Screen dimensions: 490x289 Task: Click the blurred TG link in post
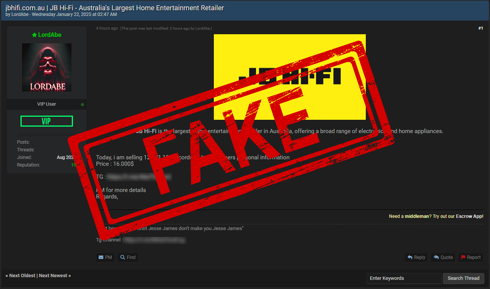pos(139,177)
